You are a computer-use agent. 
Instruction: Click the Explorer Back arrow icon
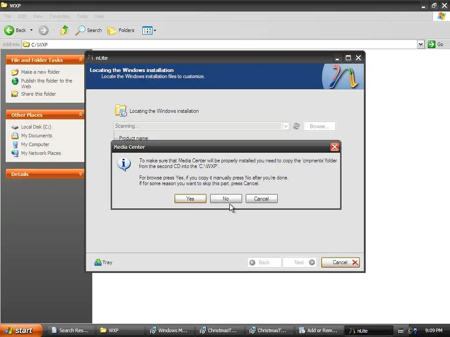point(9,30)
